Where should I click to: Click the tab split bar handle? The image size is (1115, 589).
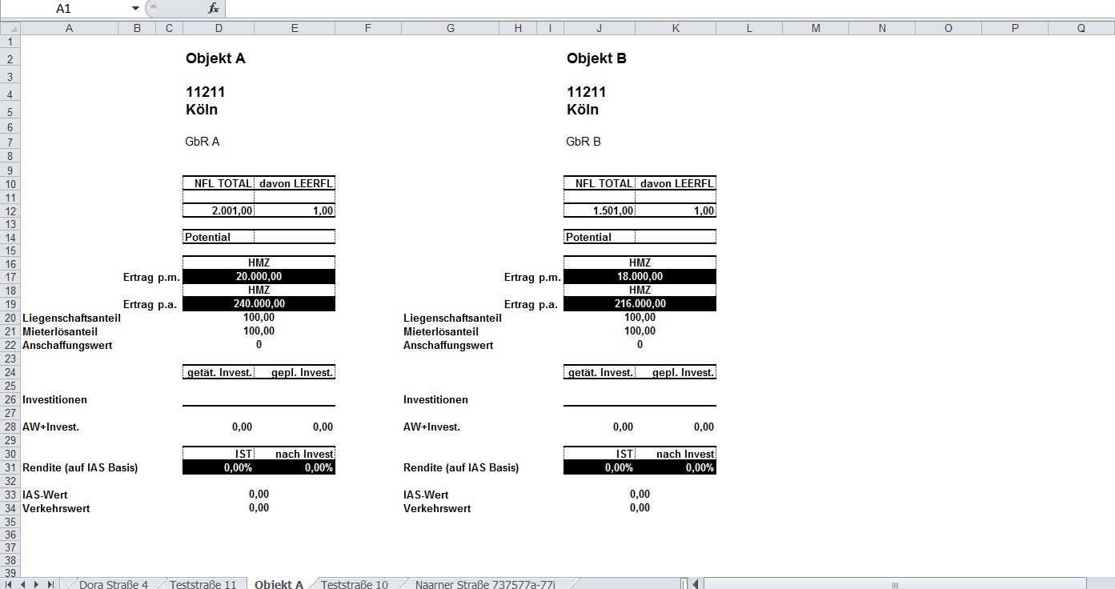[x=684, y=584]
